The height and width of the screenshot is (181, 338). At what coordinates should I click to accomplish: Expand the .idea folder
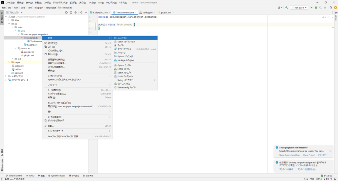(x=12, y=20)
